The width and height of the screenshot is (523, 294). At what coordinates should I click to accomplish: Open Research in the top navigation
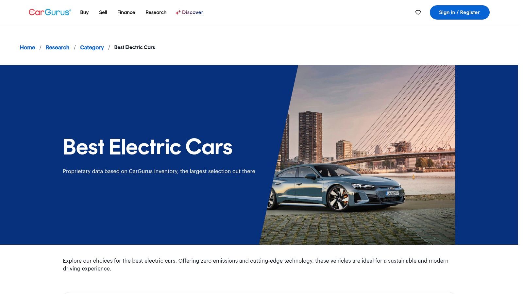click(156, 12)
